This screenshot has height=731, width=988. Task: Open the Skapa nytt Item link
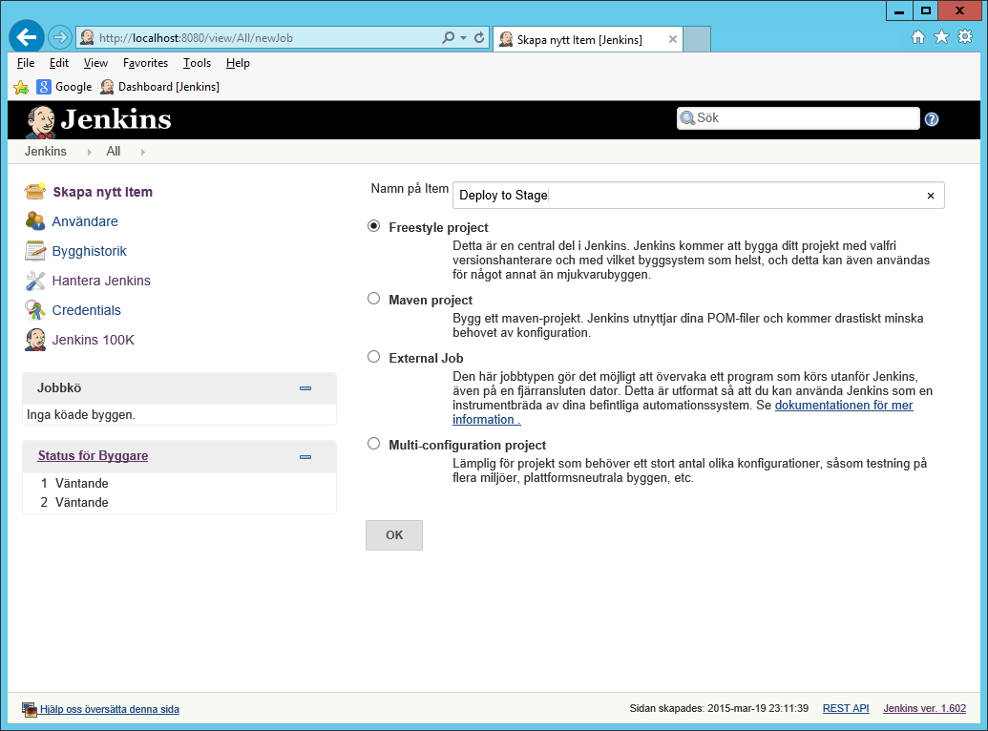(x=103, y=192)
